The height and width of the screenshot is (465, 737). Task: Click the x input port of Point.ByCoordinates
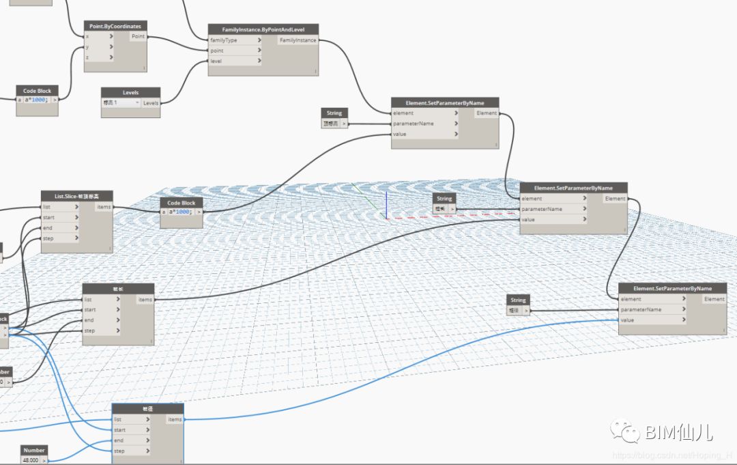click(99, 36)
